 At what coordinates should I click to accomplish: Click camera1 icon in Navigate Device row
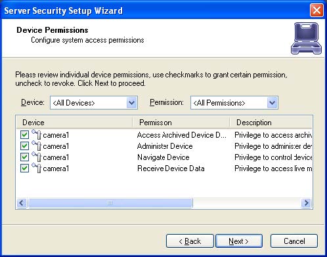pos(36,157)
